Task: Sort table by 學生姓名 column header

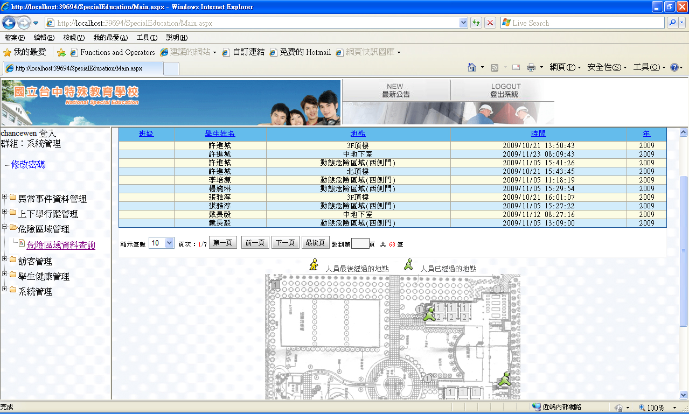Action: 220,134
